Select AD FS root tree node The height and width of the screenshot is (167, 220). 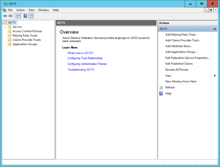(x=12, y=23)
